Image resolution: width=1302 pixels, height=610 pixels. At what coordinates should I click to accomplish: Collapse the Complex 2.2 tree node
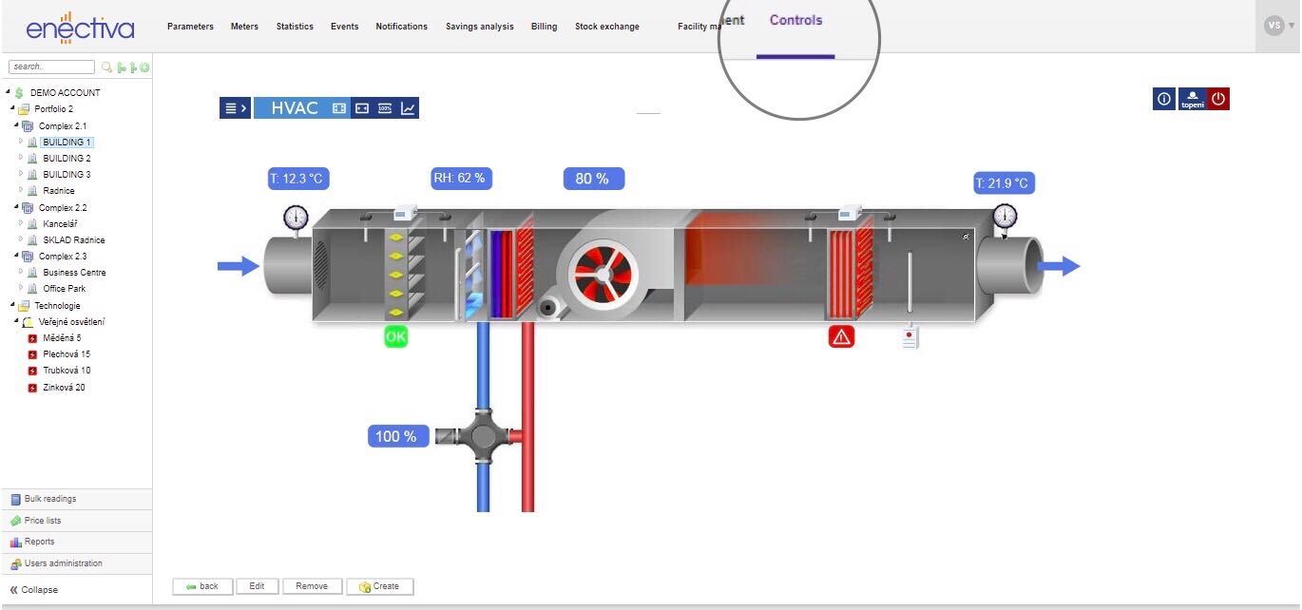(16, 207)
